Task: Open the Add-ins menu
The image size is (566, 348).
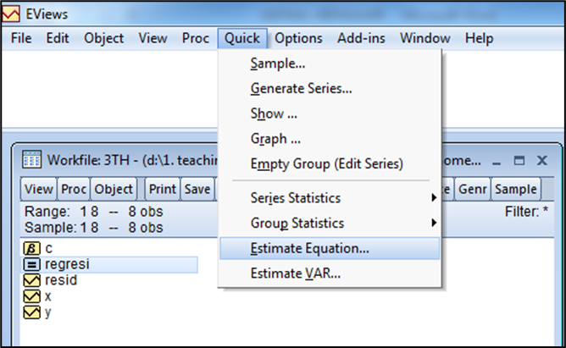Action: tap(361, 38)
